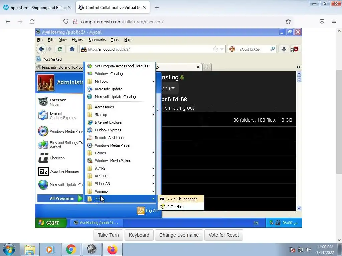Click the Keyboard button

[x=139, y=235]
